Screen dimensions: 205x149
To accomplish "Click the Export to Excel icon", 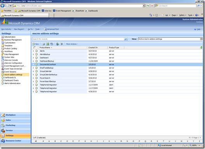I will pos(48,44).
